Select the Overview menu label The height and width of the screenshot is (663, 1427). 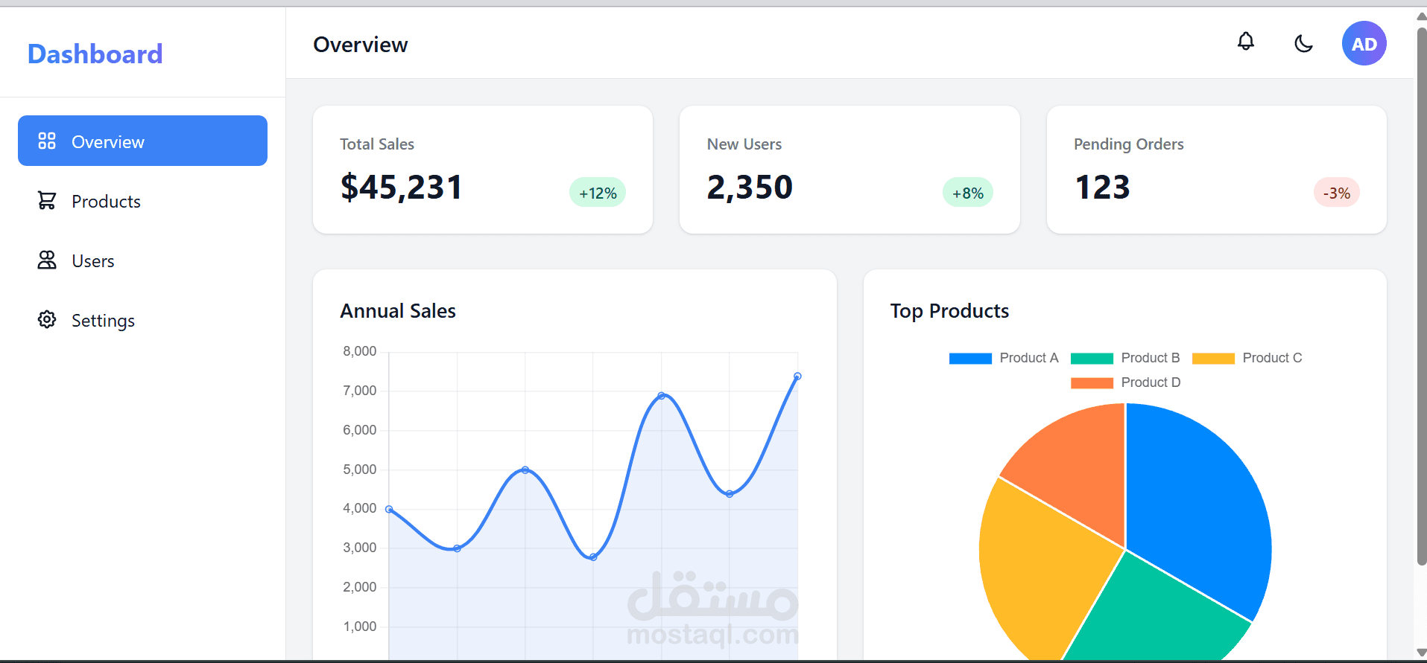tap(108, 142)
